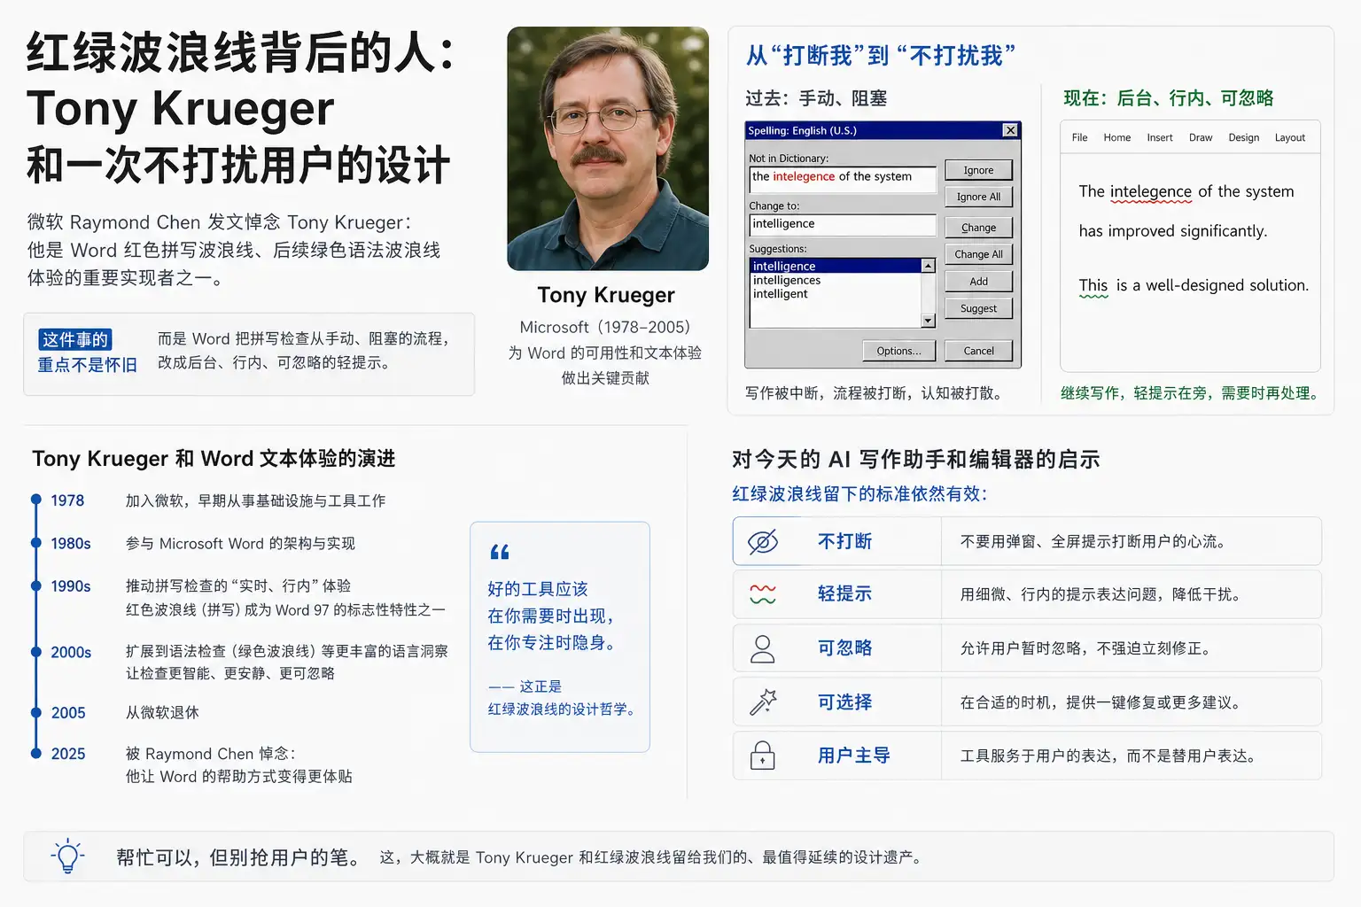This screenshot has height=907, width=1361.
Task: Click the Spelling: English (U.S.) title bar
Action: [883, 130]
